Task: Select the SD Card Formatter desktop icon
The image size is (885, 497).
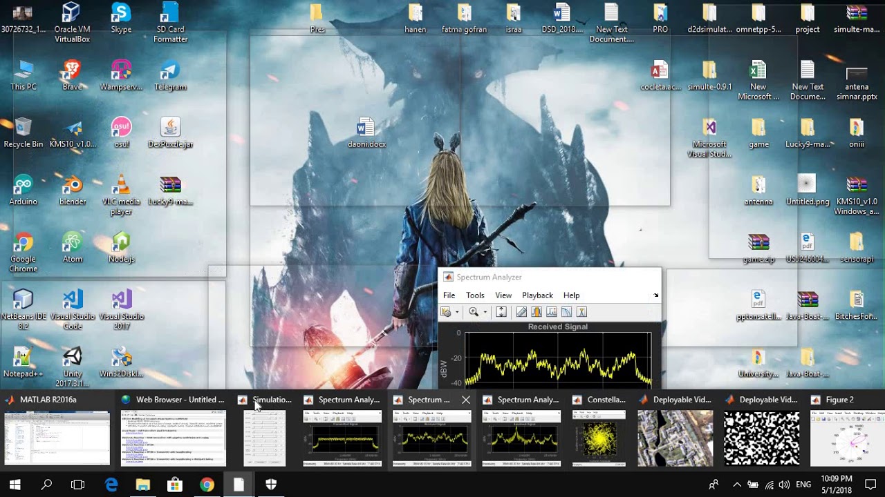Action: pyautogui.click(x=170, y=23)
